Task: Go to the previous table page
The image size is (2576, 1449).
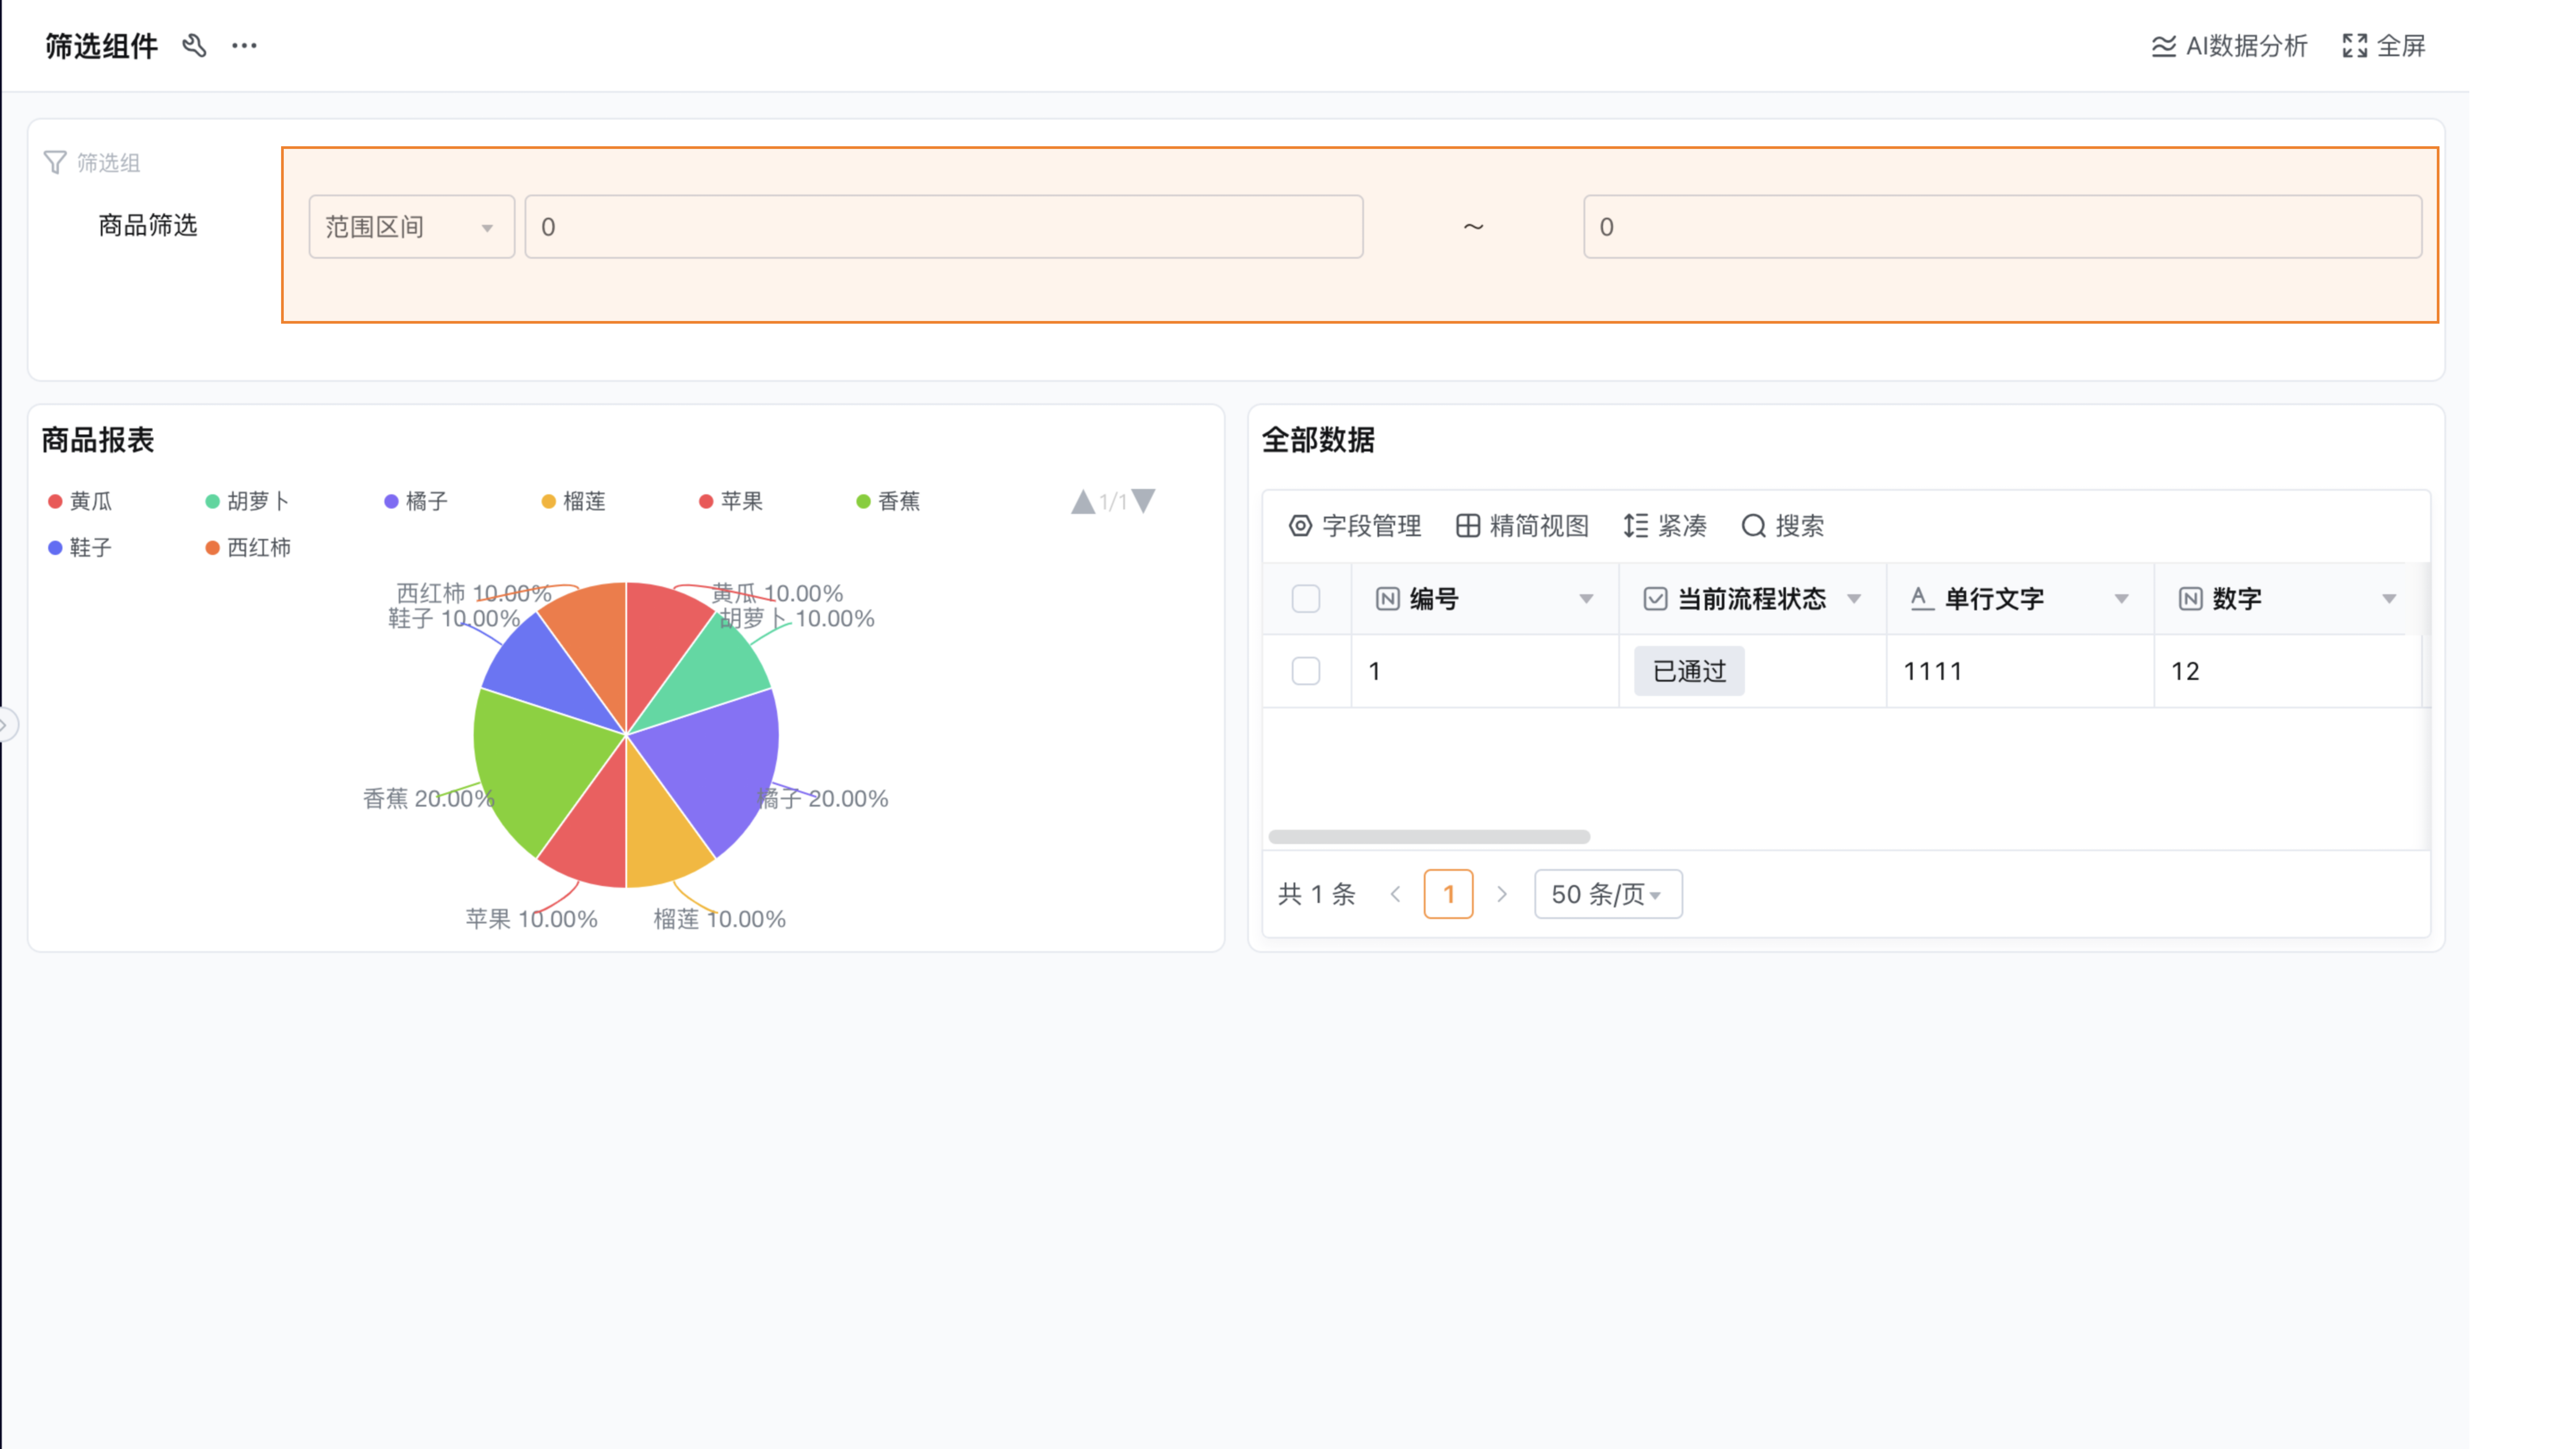Action: coord(1396,894)
